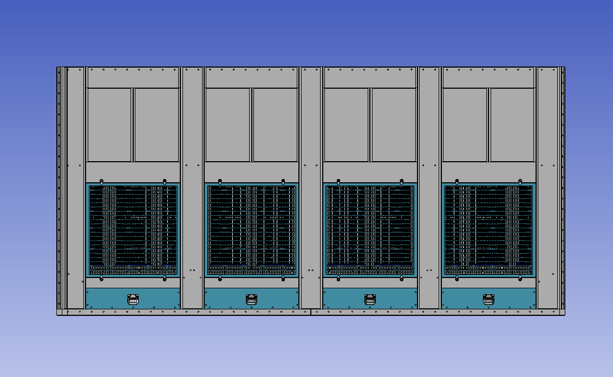The width and height of the screenshot is (613, 377).
Task: Select the pillar between third and fourth bays
Action: [429, 188]
